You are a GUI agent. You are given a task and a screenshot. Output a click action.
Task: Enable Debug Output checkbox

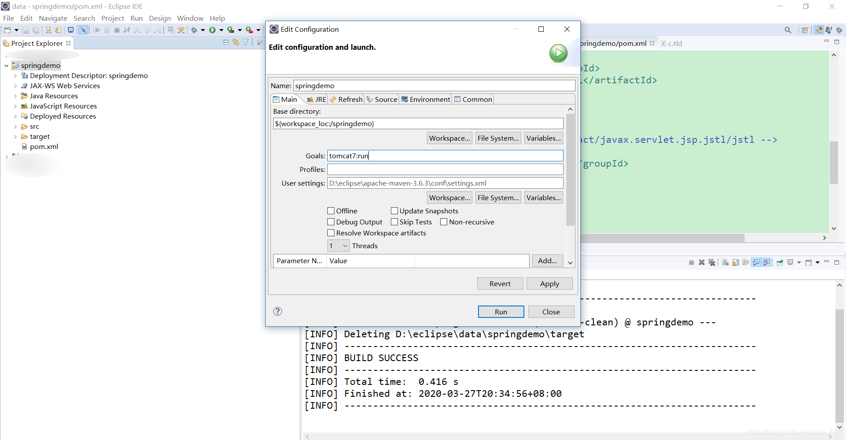click(331, 222)
